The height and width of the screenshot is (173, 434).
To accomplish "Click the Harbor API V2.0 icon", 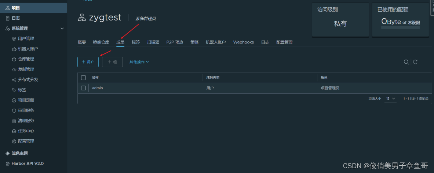I will 8,163.
